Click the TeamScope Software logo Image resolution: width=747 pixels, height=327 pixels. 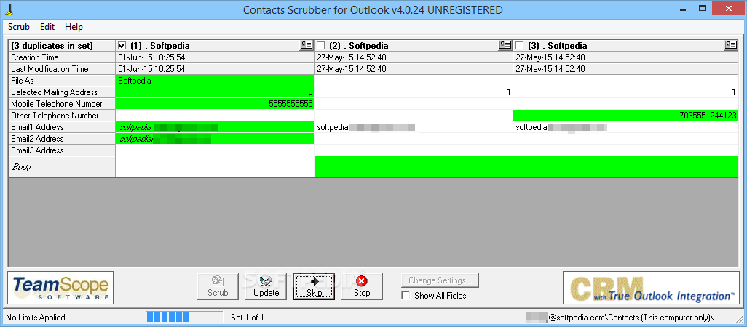(x=60, y=288)
